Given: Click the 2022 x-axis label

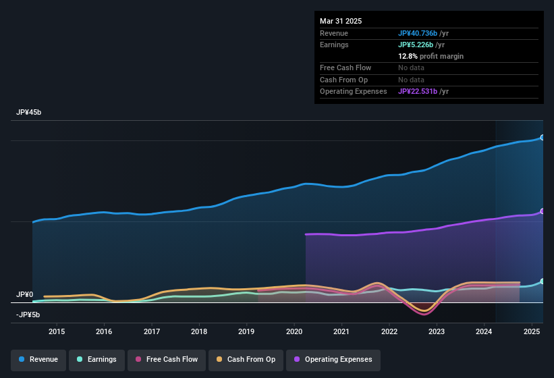Looking at the screenshot, I should (x=389, y=331).
